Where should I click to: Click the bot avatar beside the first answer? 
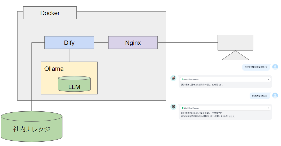click(173, 78)
